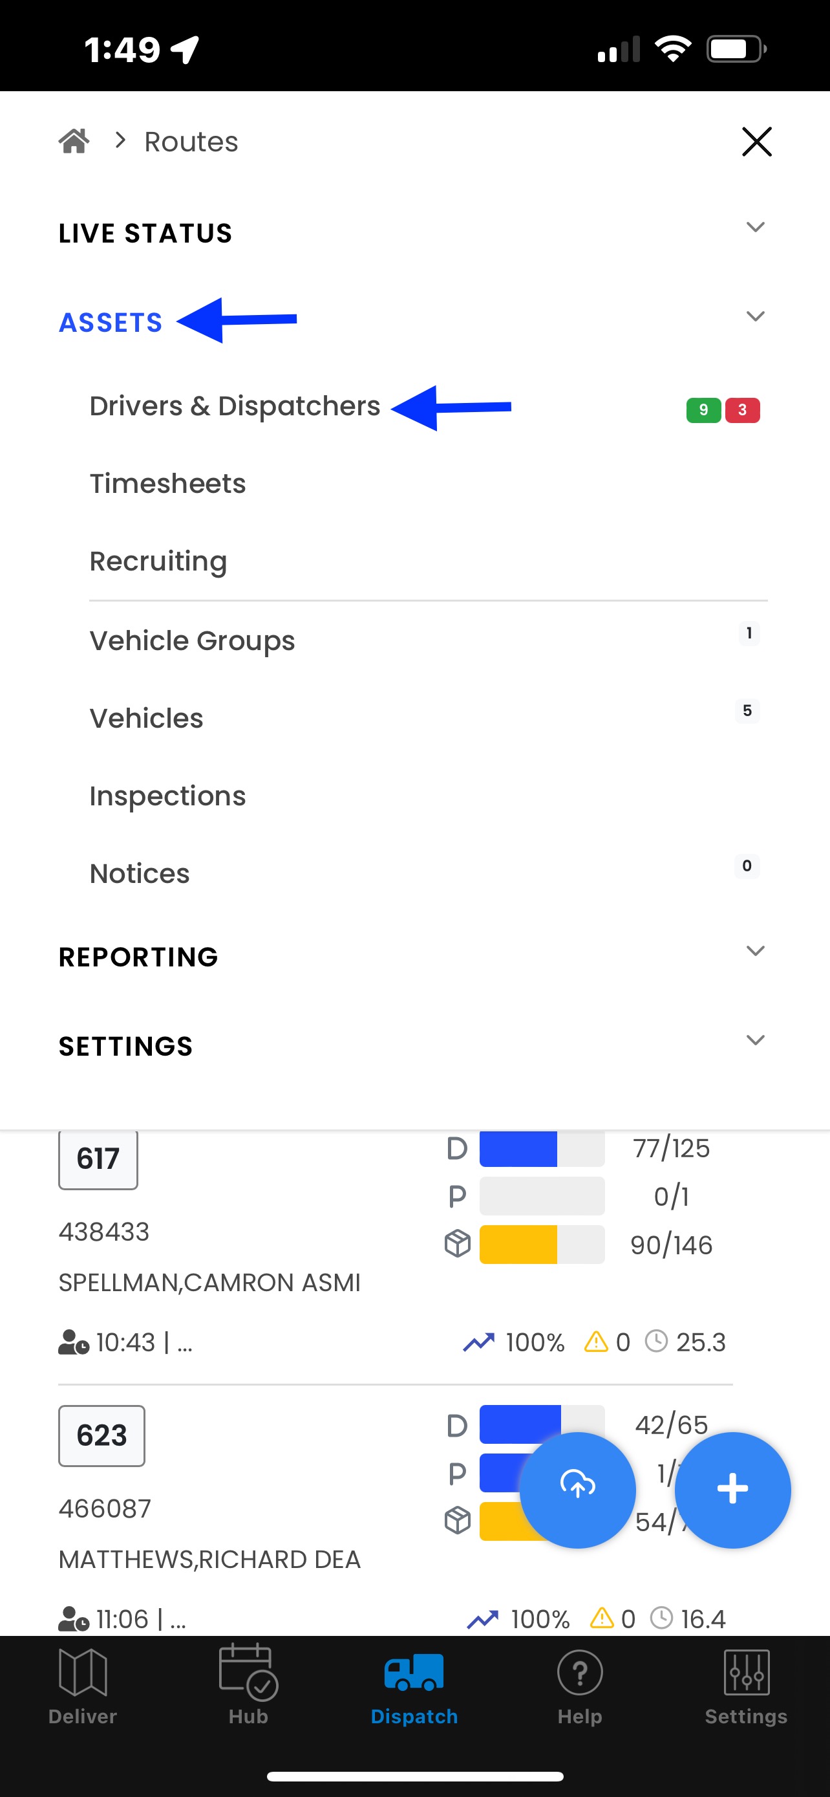The width and height of the screenshot is (830, 1797).
Task: Expand the LIVE STATUS section chevron
Action: point(756,228)
